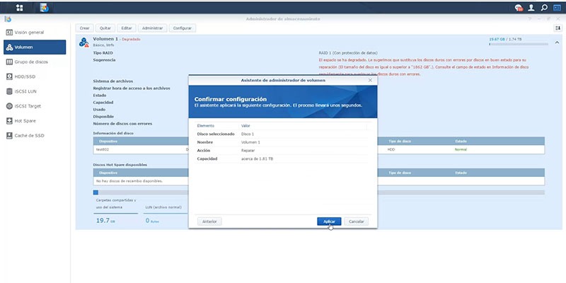The width and height of the screenshot is (566, 283).
Task: Click the LUN (archivo normal) label
Action: [x=163, y=207]
